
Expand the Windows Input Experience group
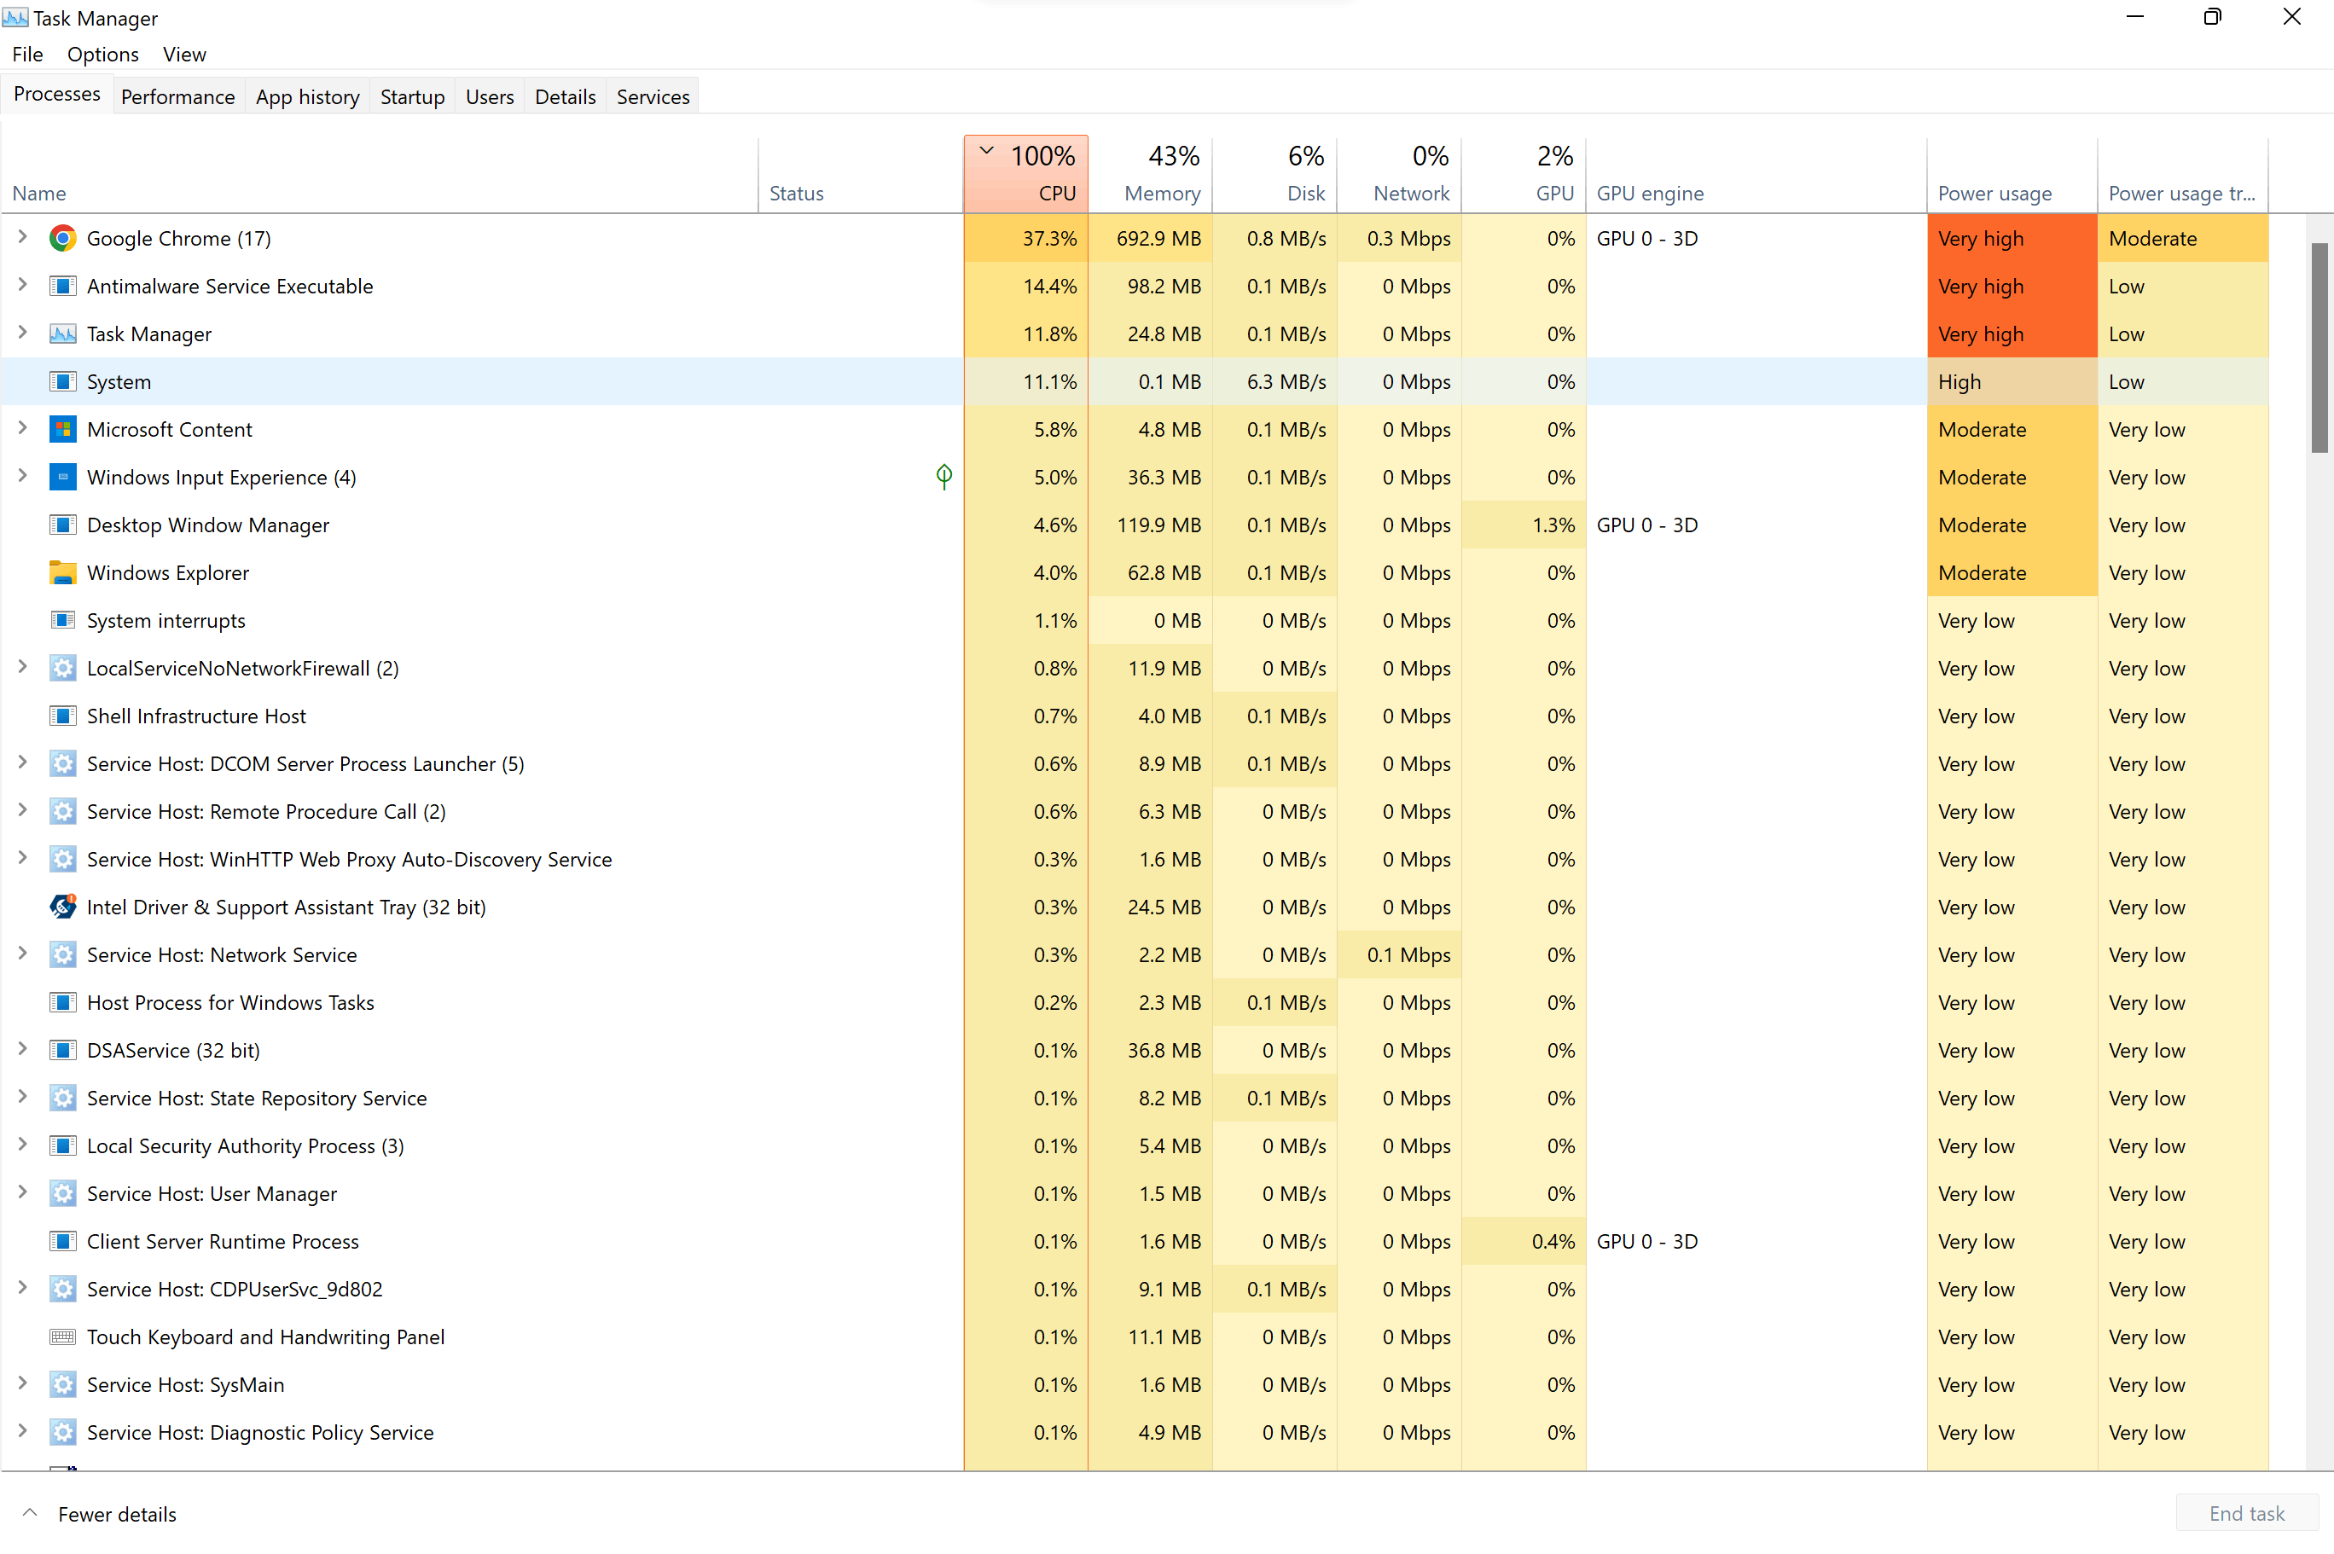(x=23, y=477)
